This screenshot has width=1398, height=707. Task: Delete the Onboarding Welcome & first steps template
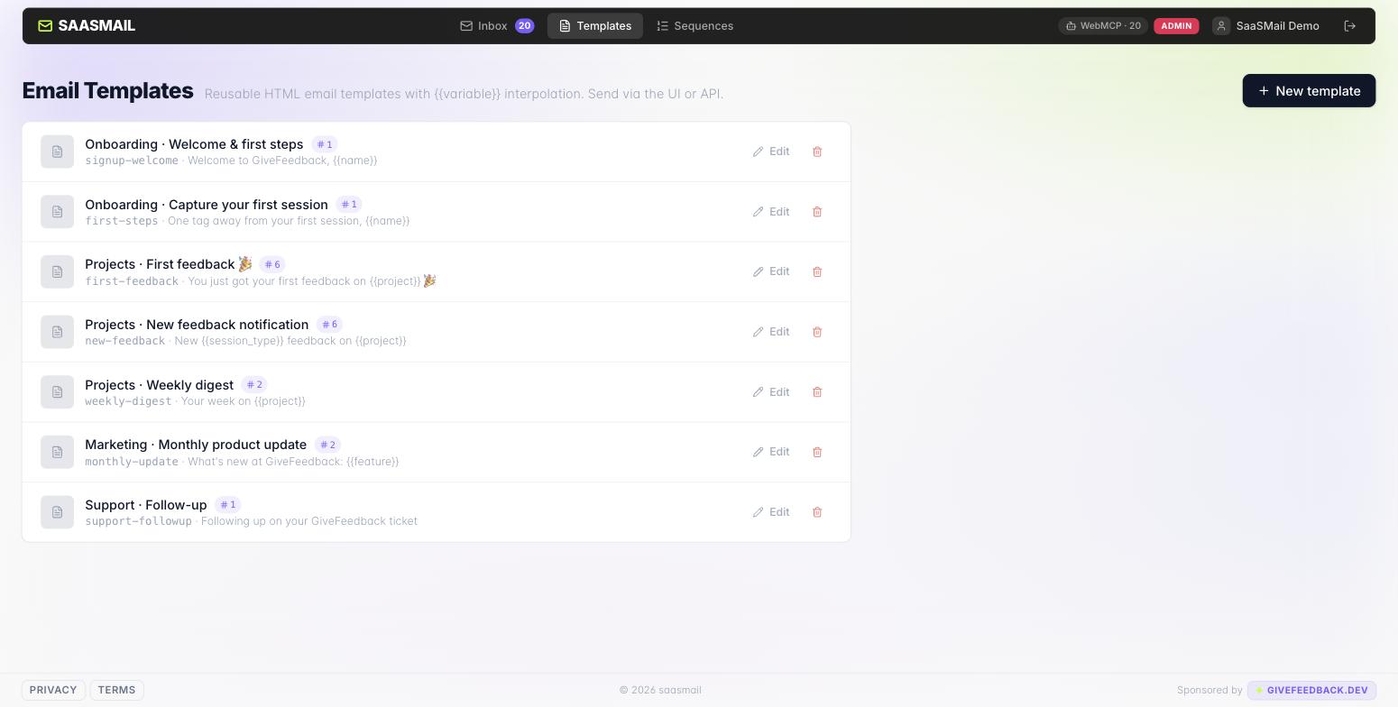pos(817,151)
